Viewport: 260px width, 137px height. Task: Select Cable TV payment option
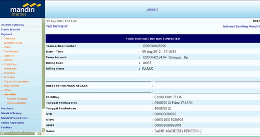(x=9, y=56)
